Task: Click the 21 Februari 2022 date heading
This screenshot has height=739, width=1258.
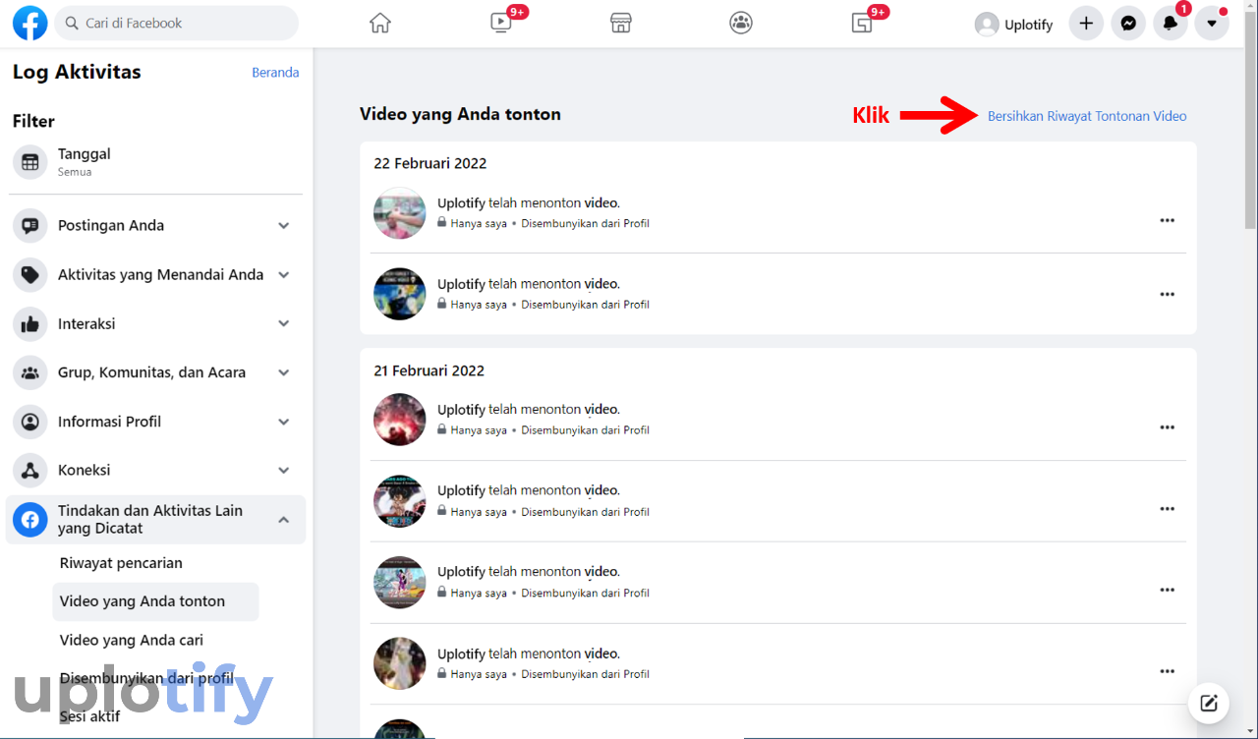Action: click(x=429, y=370)
